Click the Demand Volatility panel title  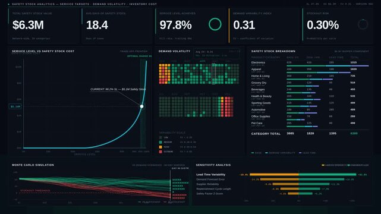(x=174, y=51)
